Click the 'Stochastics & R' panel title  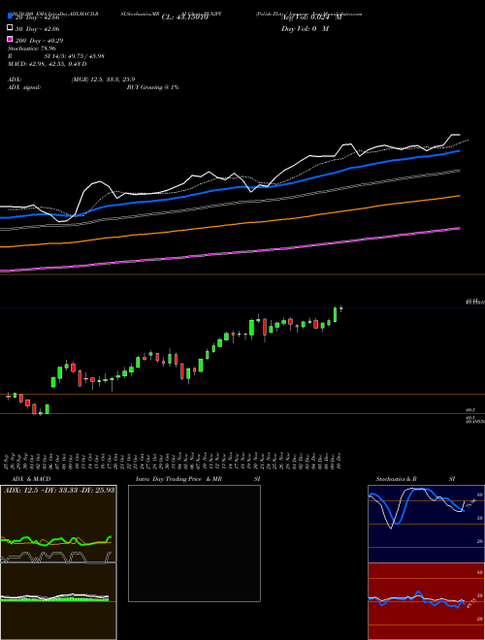[396, 479]
